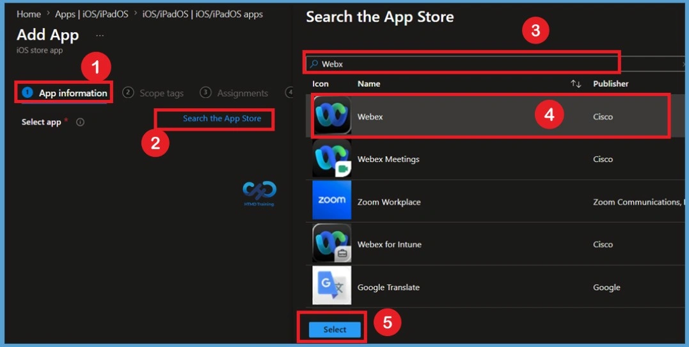Click the Webex for Intune app icon
This screenshot has height=347, width=689.
coord(332,243)
